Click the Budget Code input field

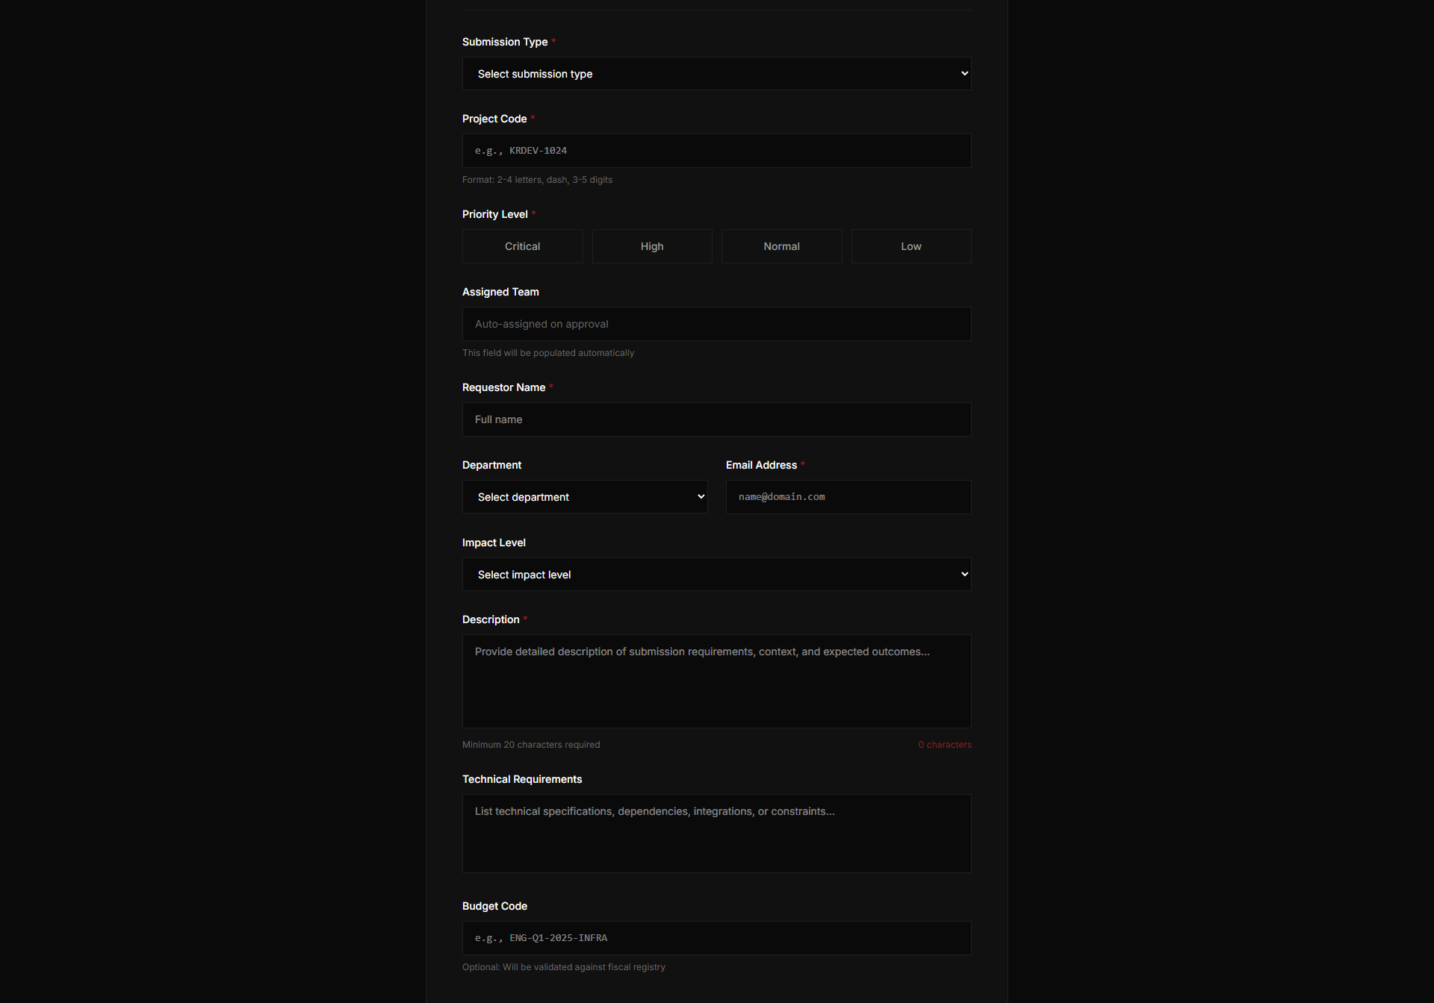pyautogui.click(x=716, y=938)
